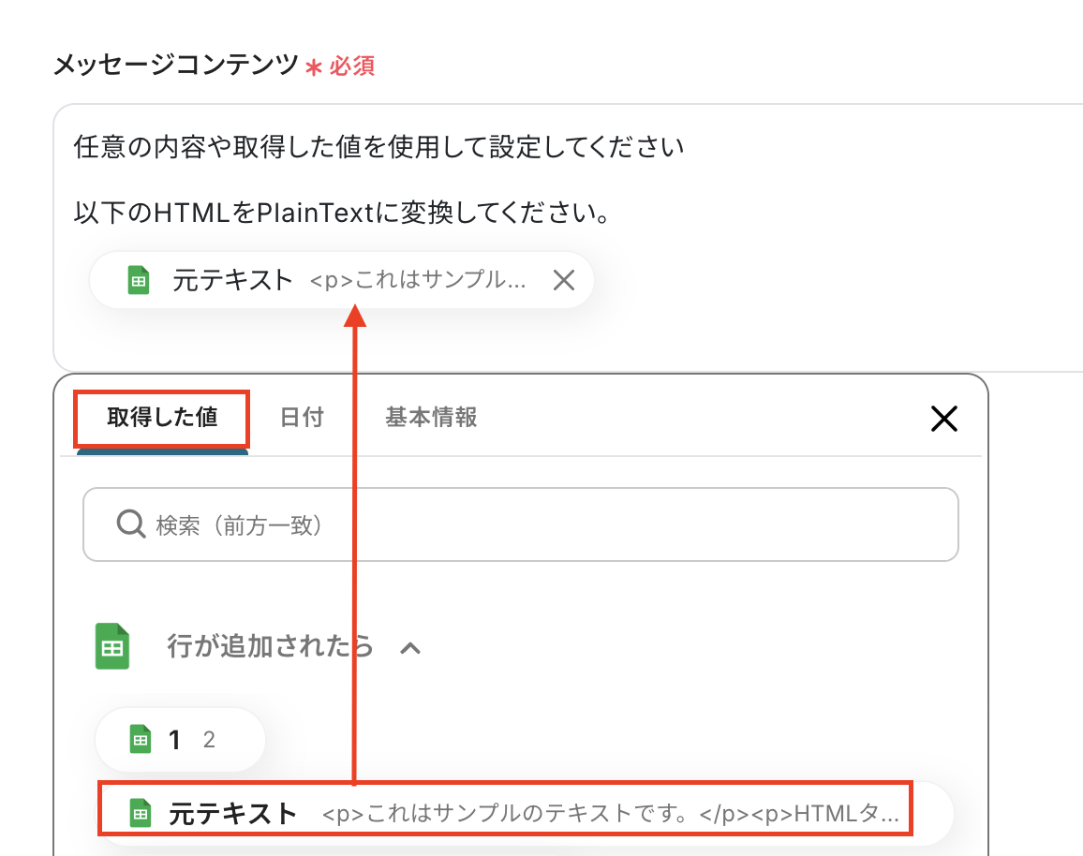Viewport: 1083px width, 856px height.
Task: Click Sheets icon in the '1' chip
Action: [x=140, y=740]
